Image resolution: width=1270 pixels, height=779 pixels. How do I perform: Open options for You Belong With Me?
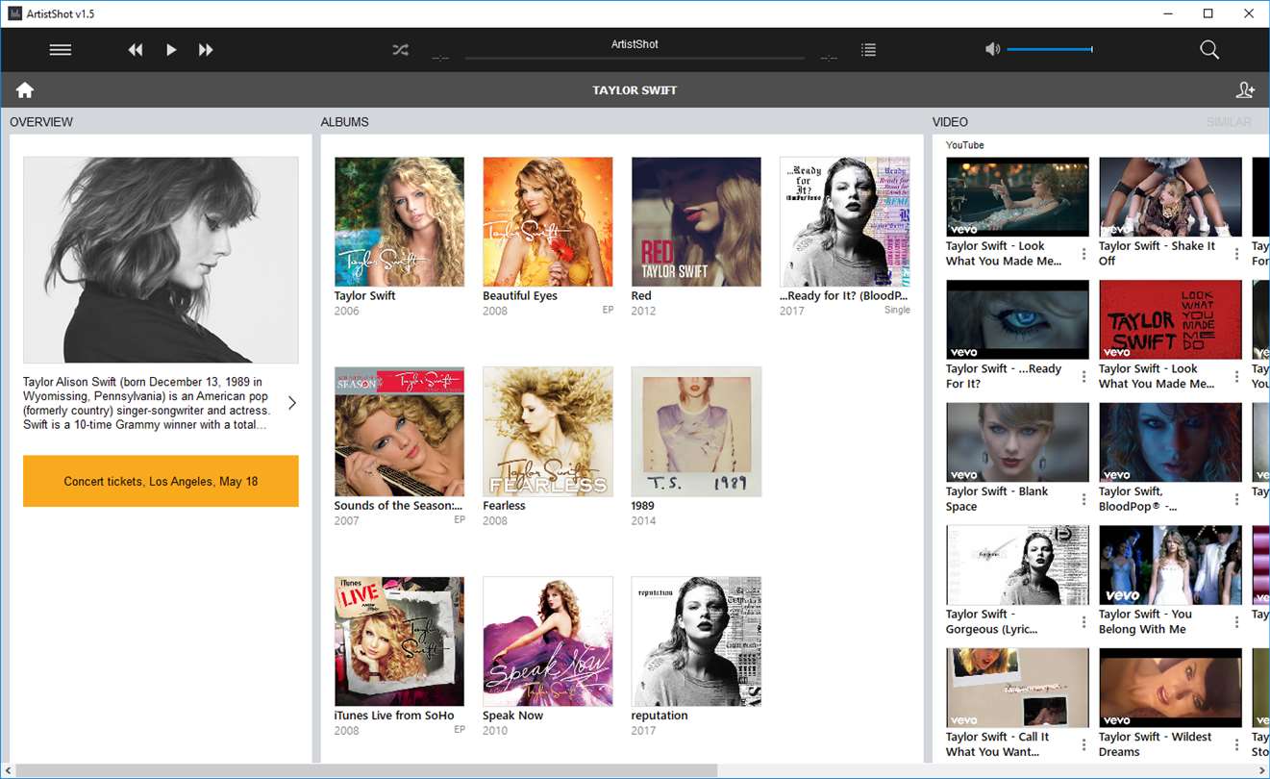click(x=1236, y=621)
